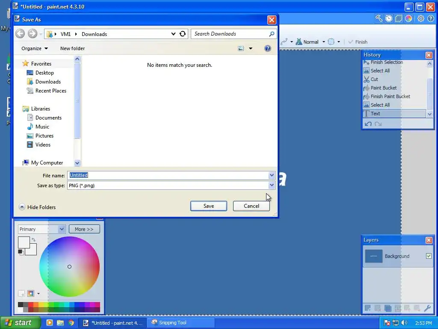Select Finish Paint Bucket history entry
Viewport: 438px width, 329px height.
point(394,96)
